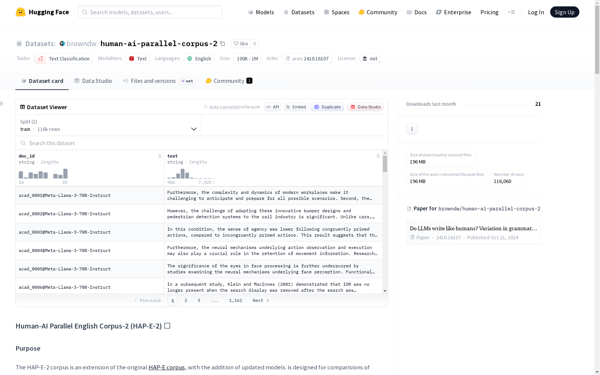Click the Hugging Face logo icon
The width and height of the screenshot is (600, 375).
21,12
